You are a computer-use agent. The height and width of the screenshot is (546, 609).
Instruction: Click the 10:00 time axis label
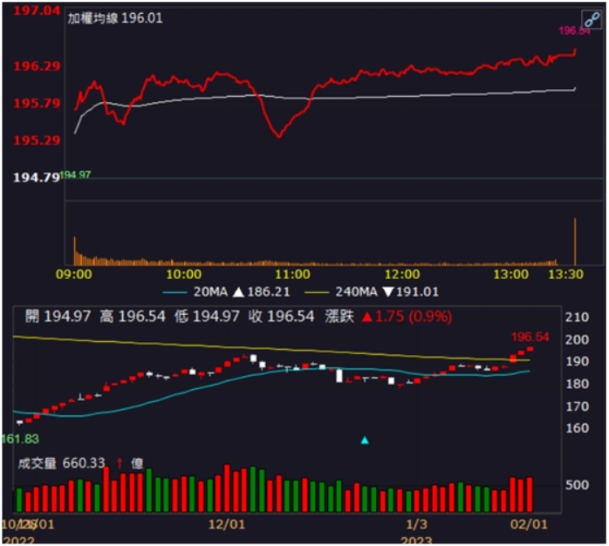tap(184, 274)
